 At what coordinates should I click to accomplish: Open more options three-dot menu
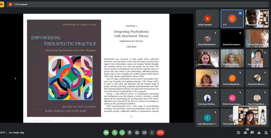[152, 132]
